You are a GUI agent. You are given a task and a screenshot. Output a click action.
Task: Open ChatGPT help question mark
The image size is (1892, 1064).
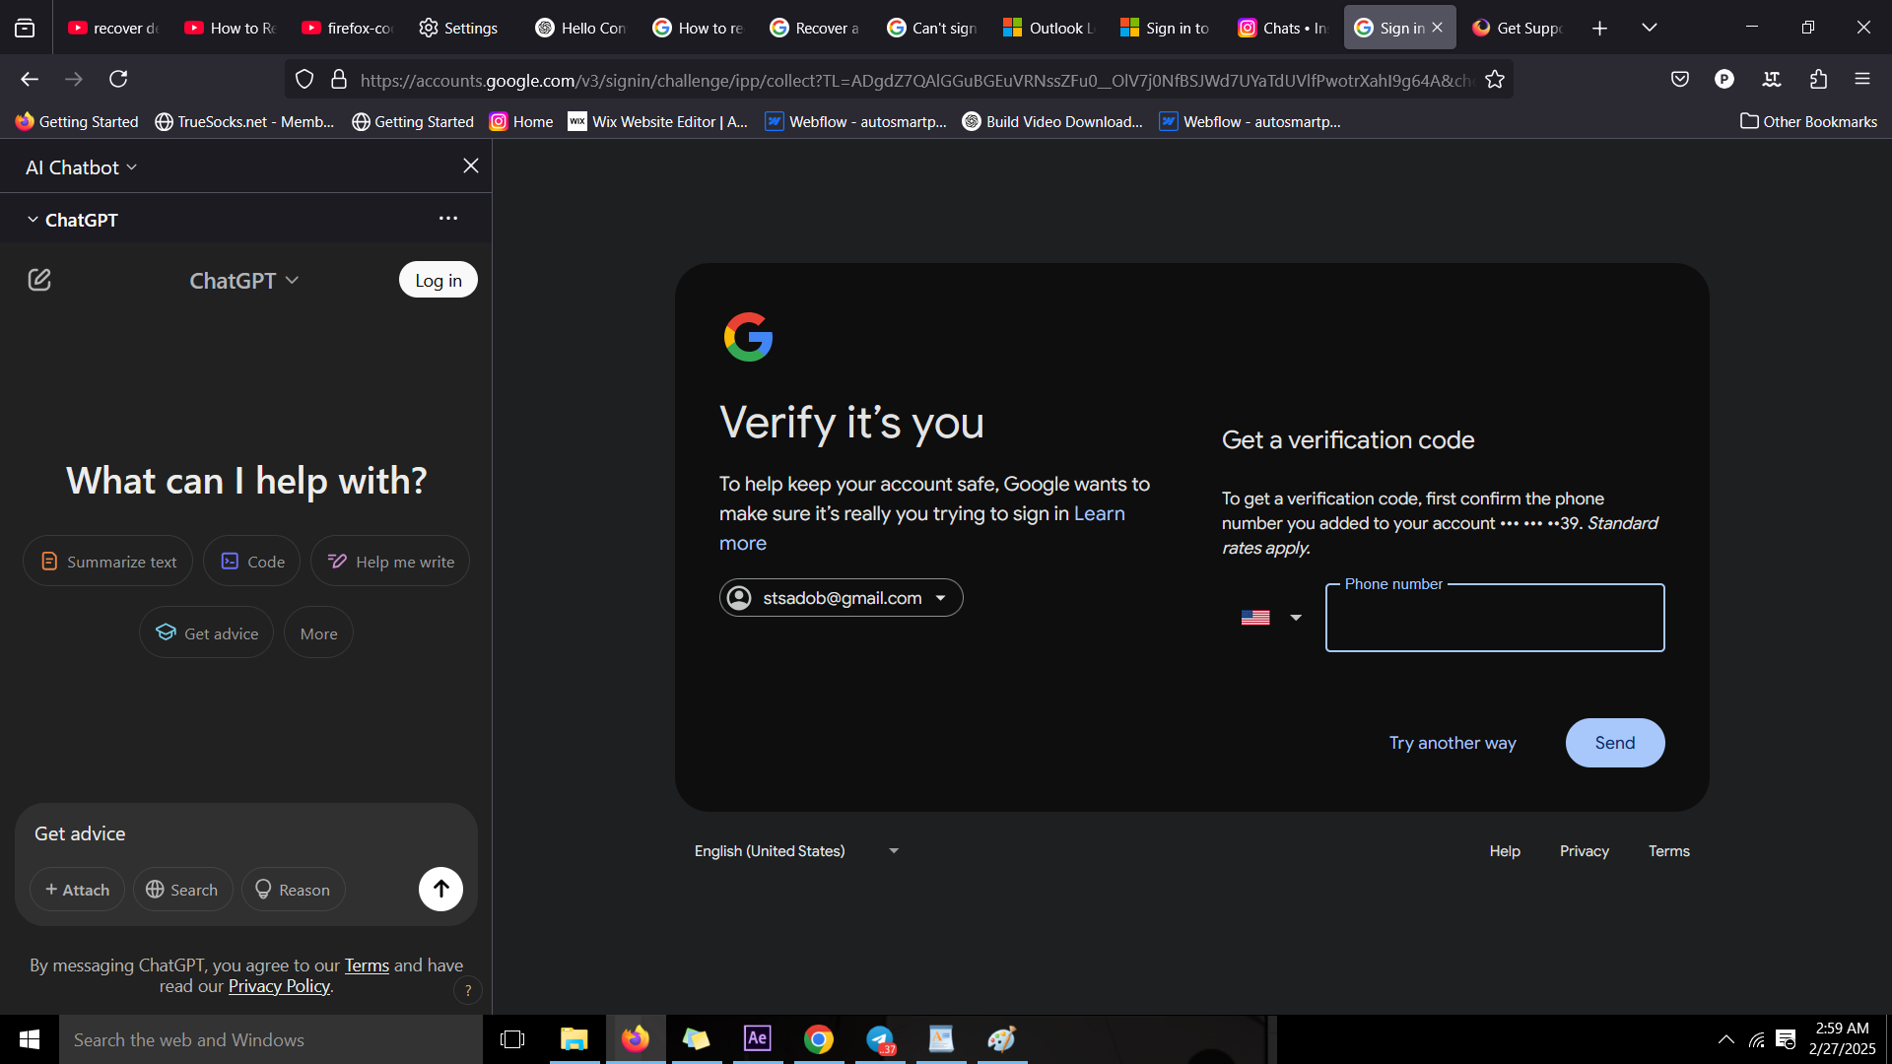click(x=468, y=990)
